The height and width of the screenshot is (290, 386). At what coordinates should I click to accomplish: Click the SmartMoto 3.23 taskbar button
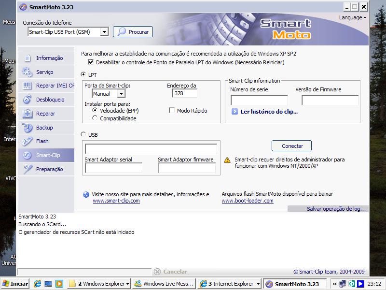295,284
